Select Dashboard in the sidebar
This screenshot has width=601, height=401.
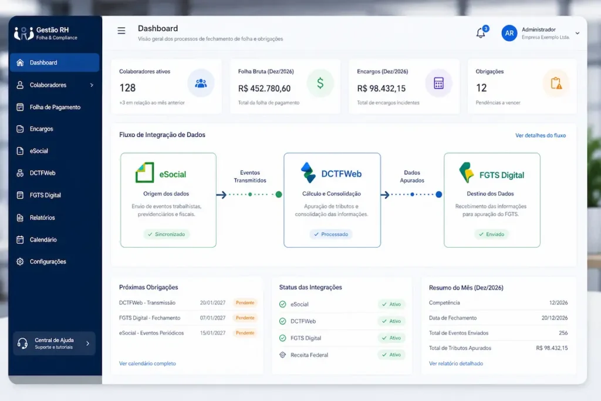click(x=55, y=62)
